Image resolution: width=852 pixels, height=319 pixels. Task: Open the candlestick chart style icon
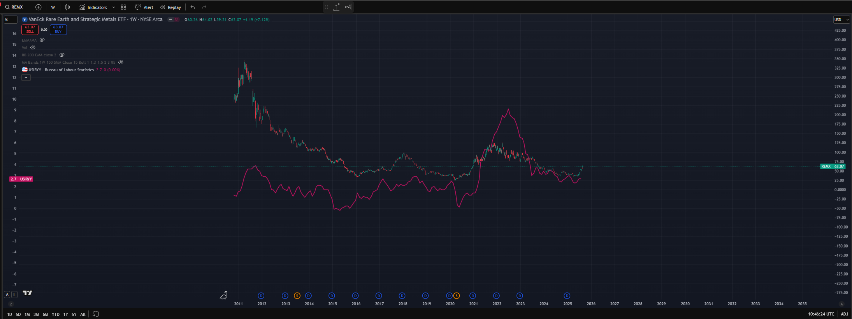point(68,7)
